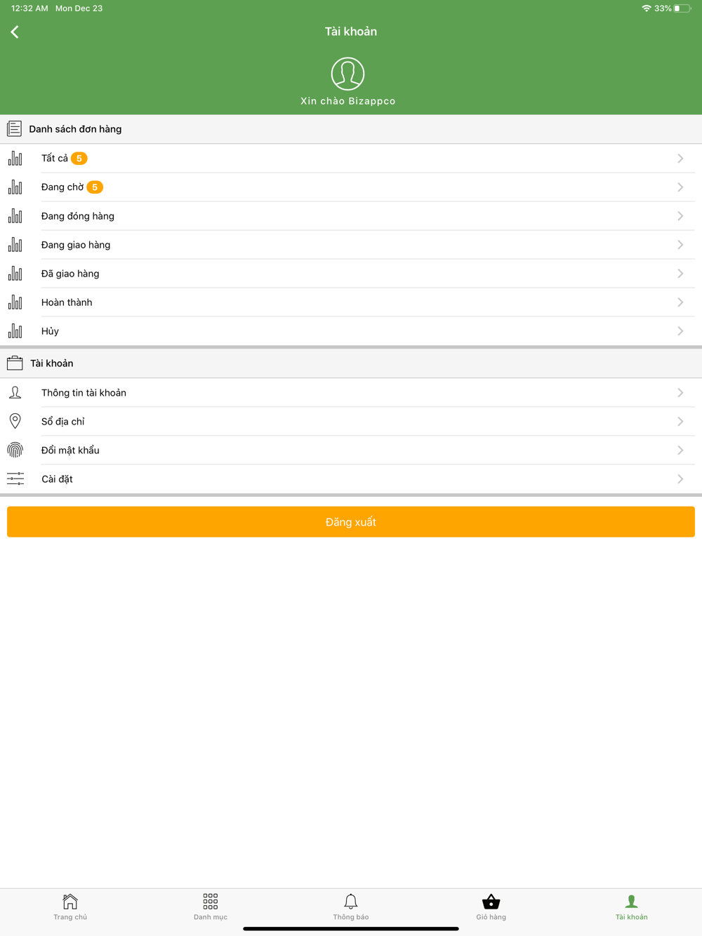Tap the sliders icon beside Cài đặt
The image size is (702, 936).
point(15,479)
